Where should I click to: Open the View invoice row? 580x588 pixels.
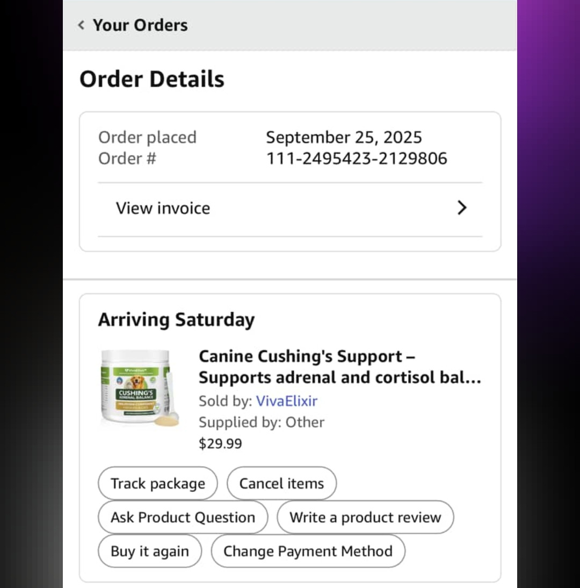(163, 209)
